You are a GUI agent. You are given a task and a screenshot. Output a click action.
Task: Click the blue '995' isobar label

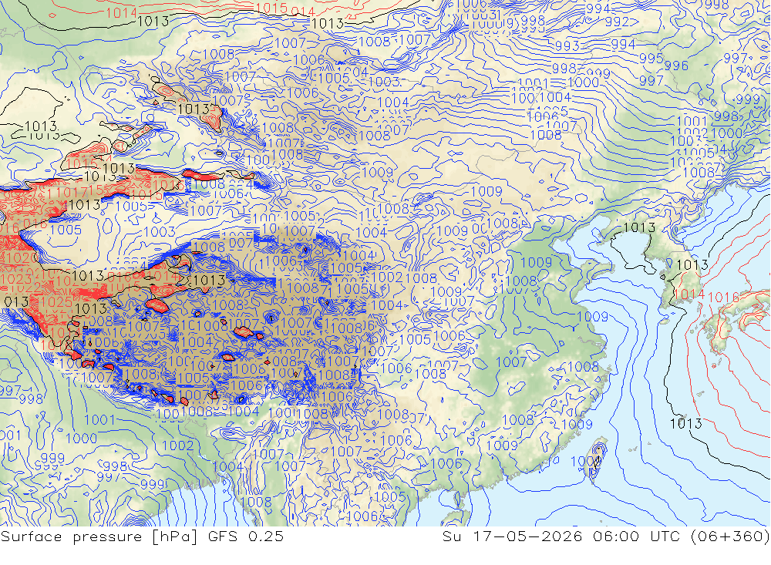[x=651, y=58]
